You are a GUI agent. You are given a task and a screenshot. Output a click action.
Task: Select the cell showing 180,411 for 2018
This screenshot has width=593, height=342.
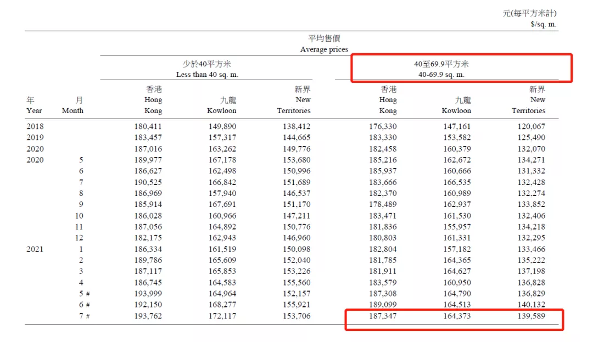click(148, 126)
